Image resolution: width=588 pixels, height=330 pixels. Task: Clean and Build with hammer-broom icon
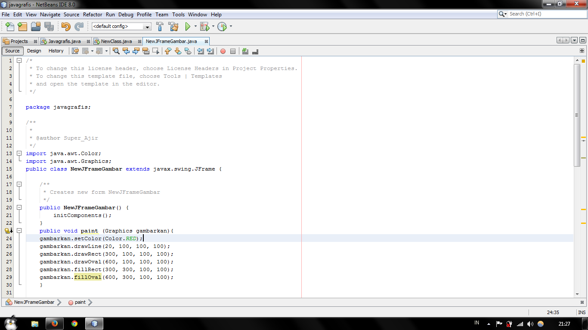click(173, 27)
